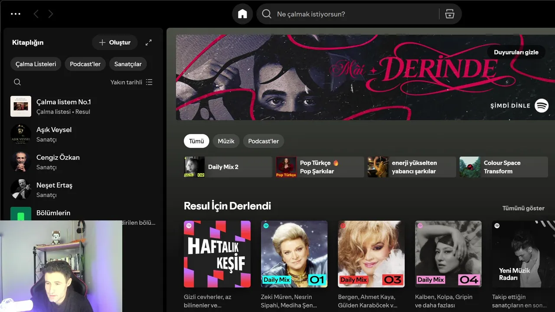Go to Home via house icon
The width and height of the screenshot is (555, 312).
point(242,14)
